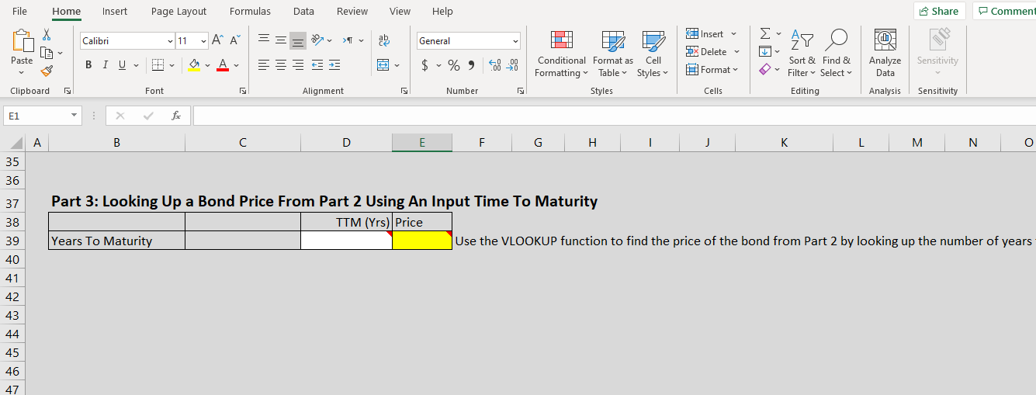1036x395 pixels.
Task: Align text left
Action: 264,65
